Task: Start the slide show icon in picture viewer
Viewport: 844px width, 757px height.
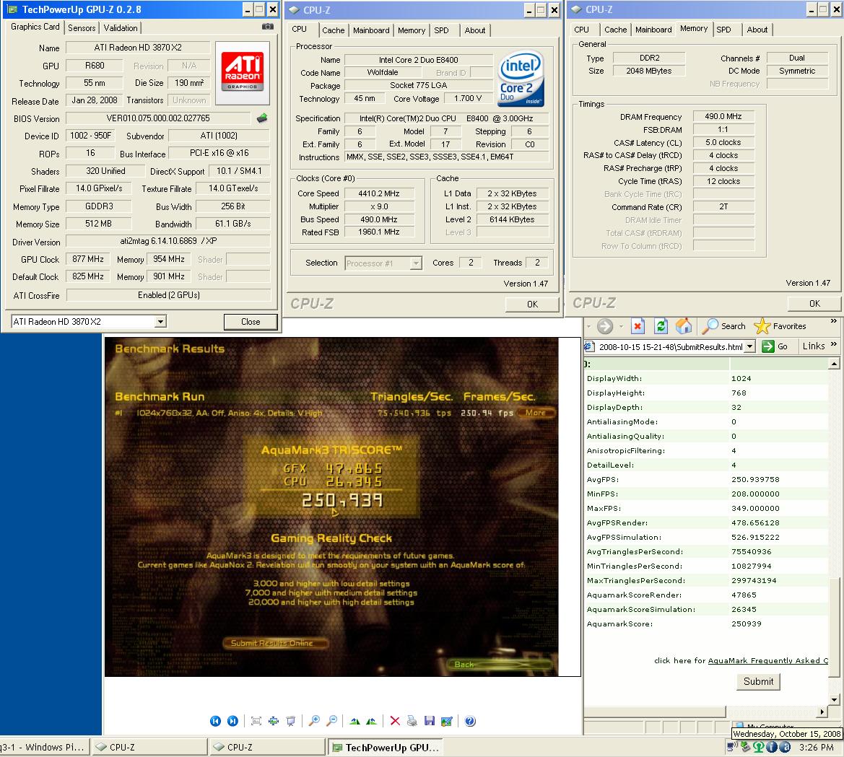Action: (291, 721)
